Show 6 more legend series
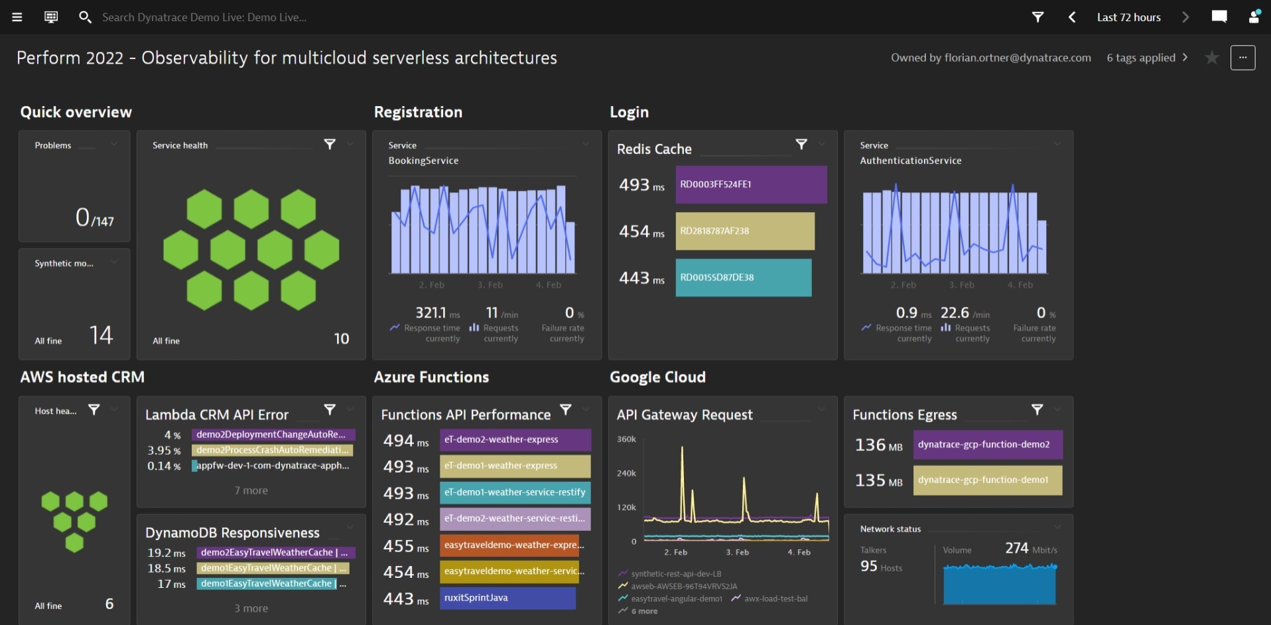The width and height of the screenshot is (1271, 625). [638, 612]
